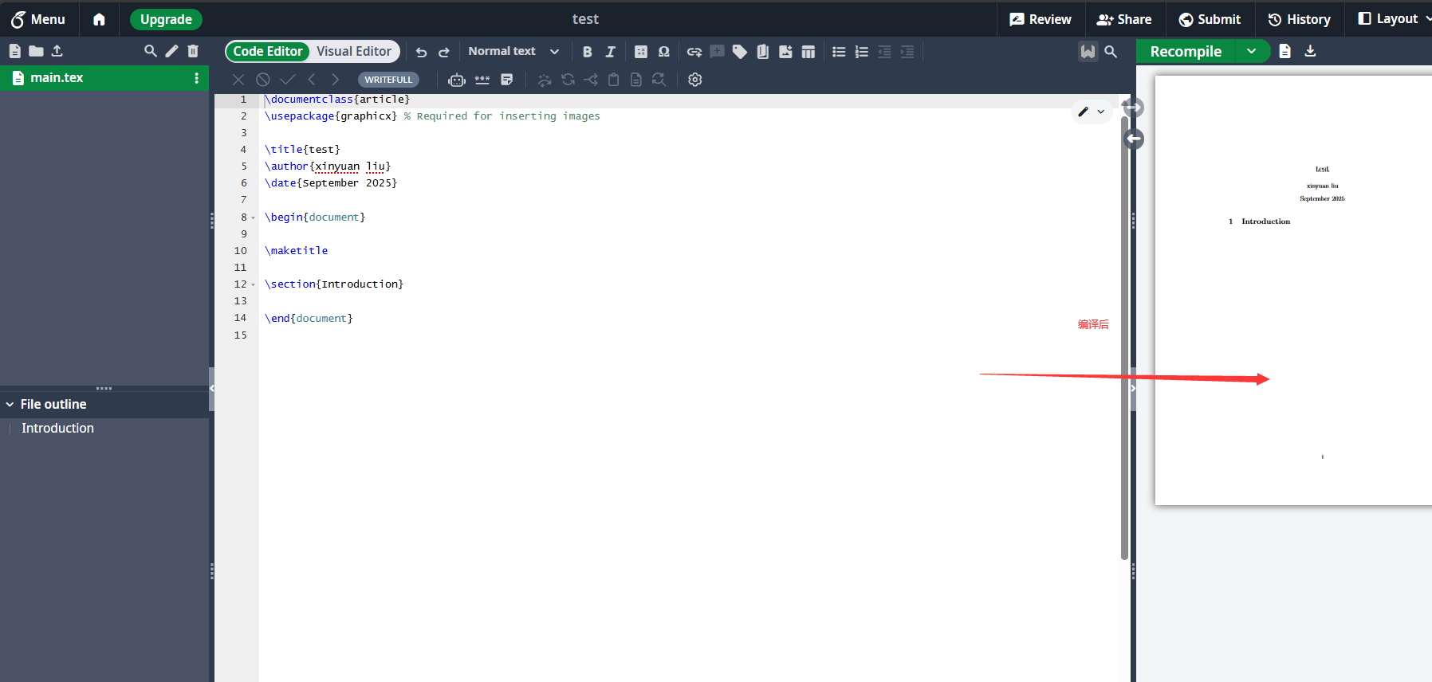Upload a file to the project
This screenshot has width=1432, height=682.
point(57,51)
